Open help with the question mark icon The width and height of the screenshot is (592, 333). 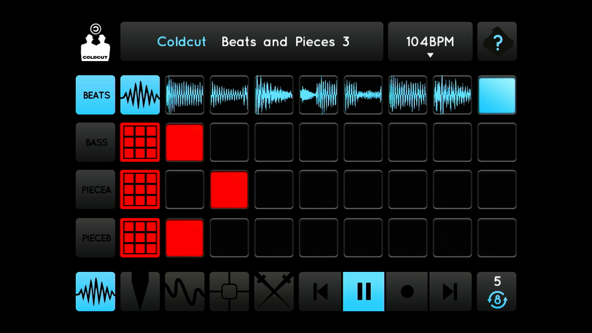tap(497, 42)
